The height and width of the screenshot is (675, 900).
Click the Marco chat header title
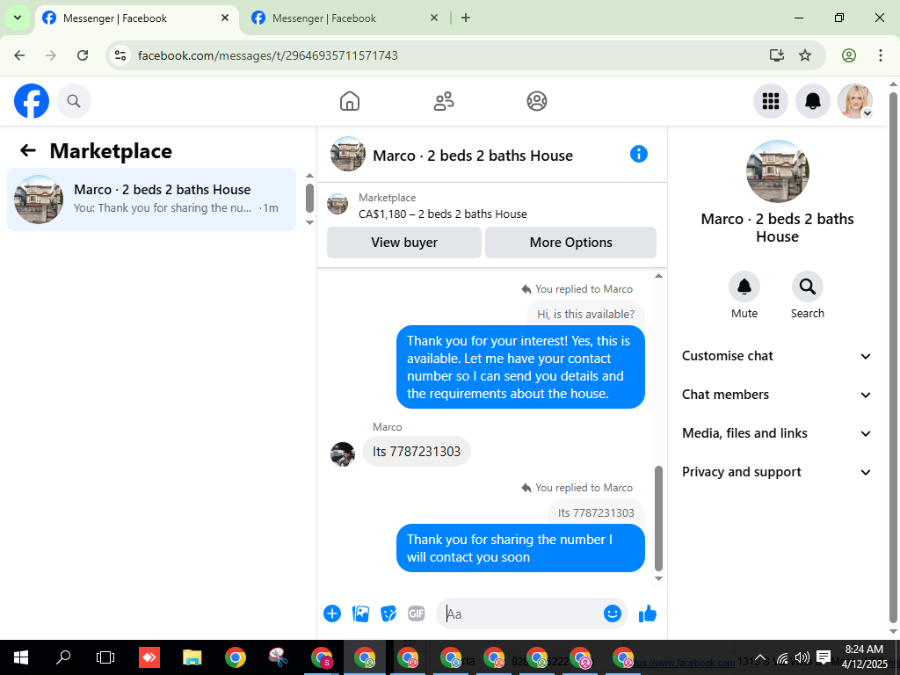coord(472,156)
